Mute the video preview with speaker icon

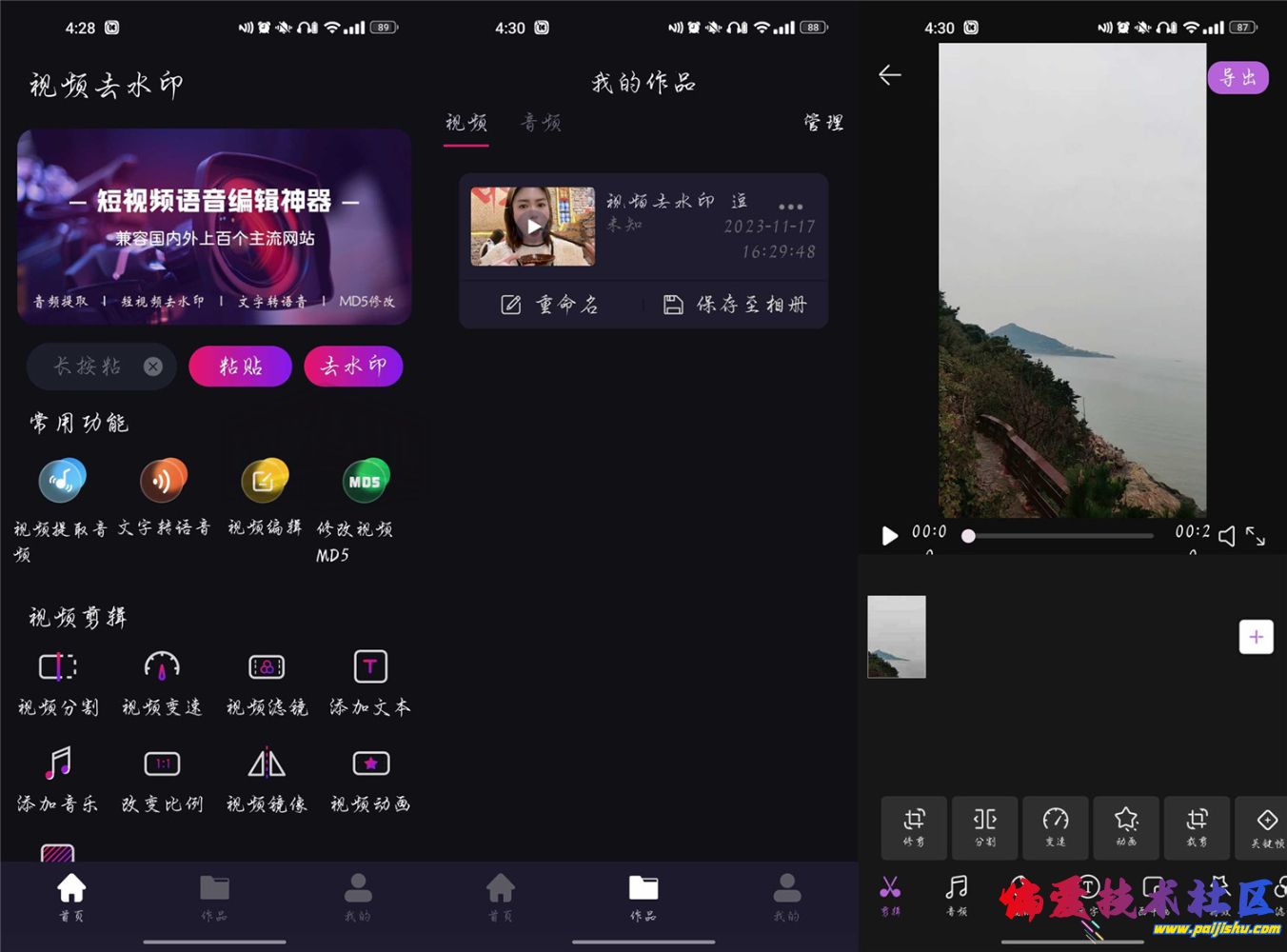(x=1227, y=536)
